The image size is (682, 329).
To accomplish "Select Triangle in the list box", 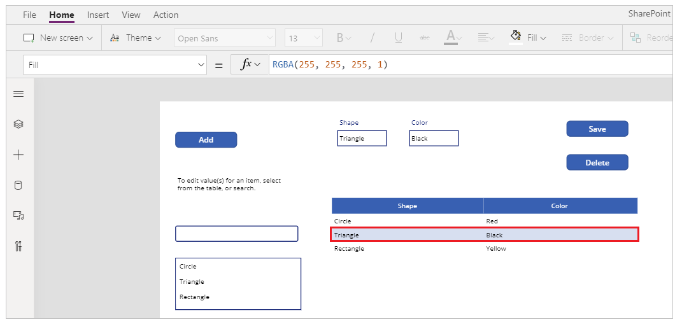I will 238,282.
